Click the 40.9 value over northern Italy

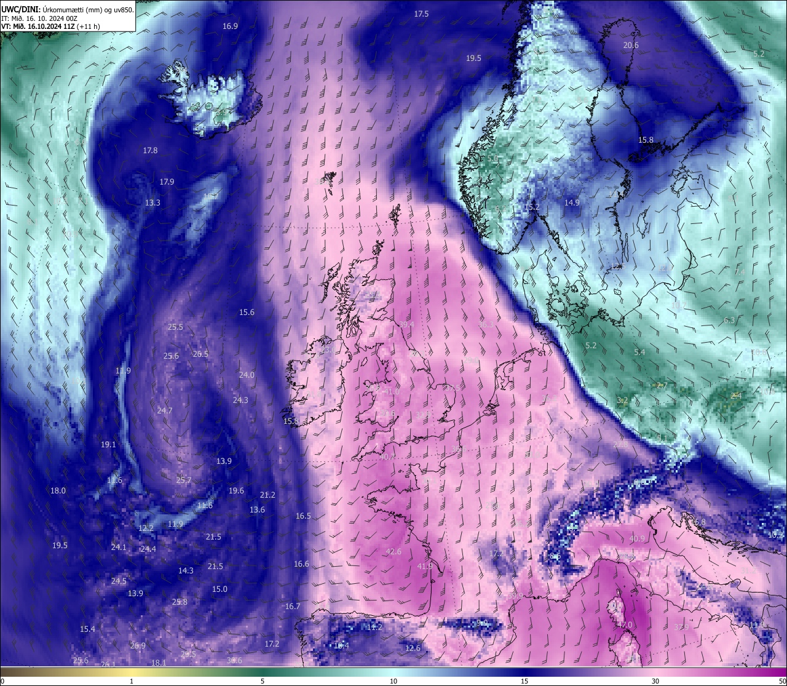coord(637,539)
